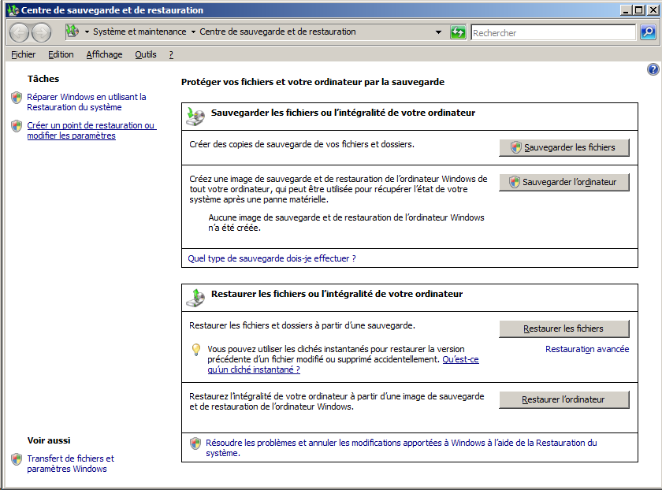Image resolution: width=662 pixels, height=490 pixels.
Task: Open the ? help menu
Action: pyautogui.click(x=171, y=54)
